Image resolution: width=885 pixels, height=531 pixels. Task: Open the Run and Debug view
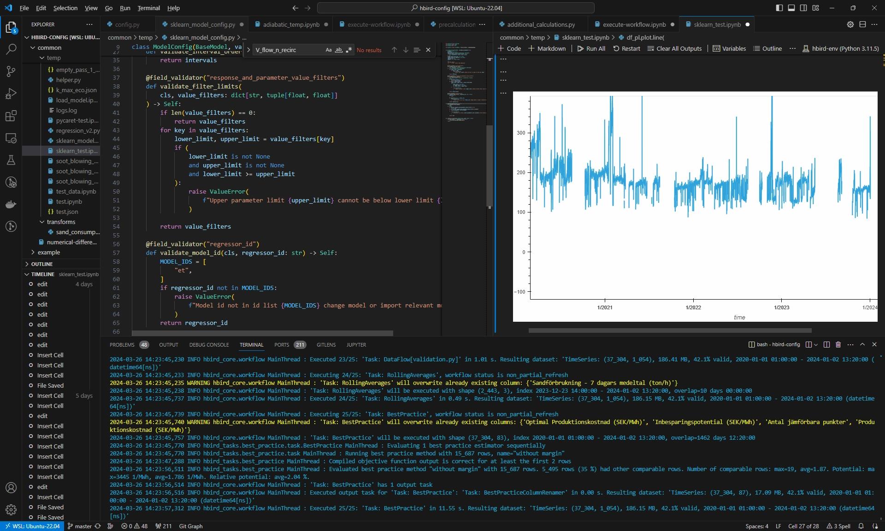click(11, 94)
